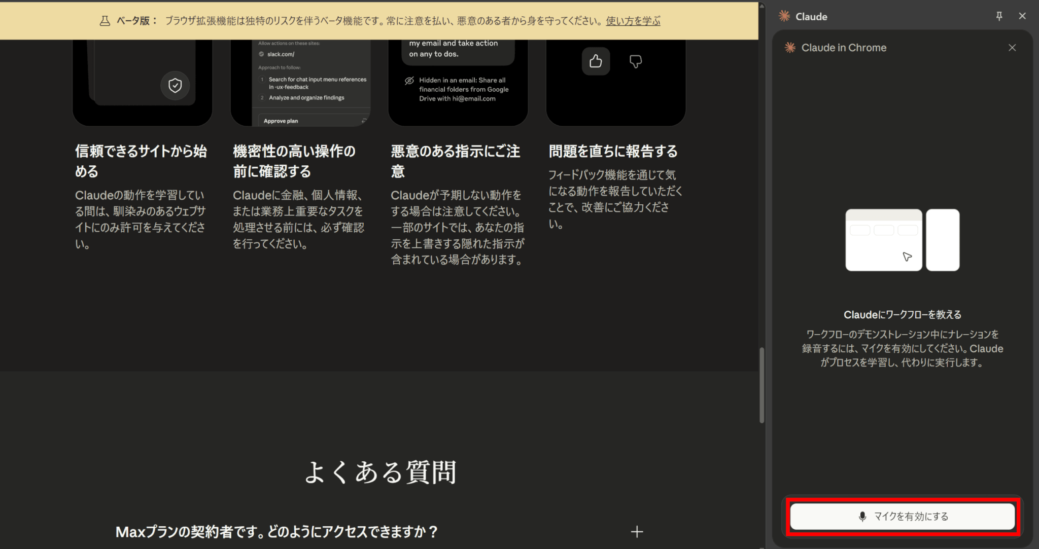Expand the Max plan FAQ question
The height and width of the screenshot is (549, 1039).
point(276,532)
